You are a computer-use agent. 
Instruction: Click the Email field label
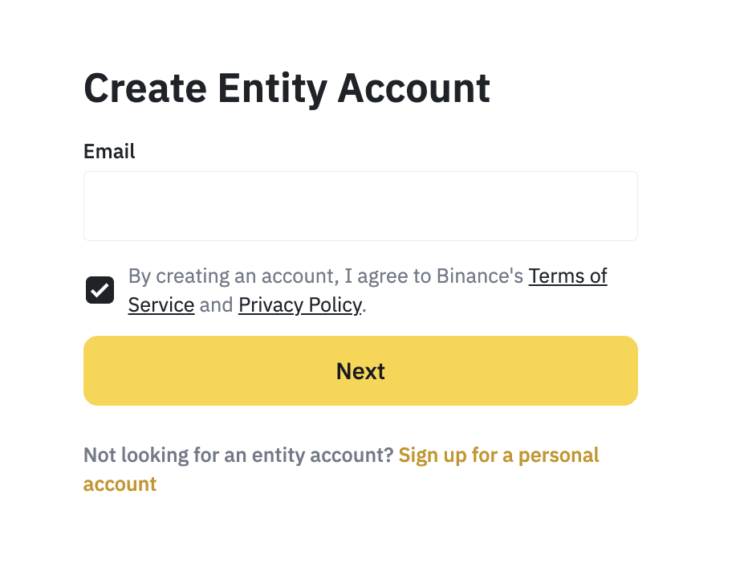point(109,151)
